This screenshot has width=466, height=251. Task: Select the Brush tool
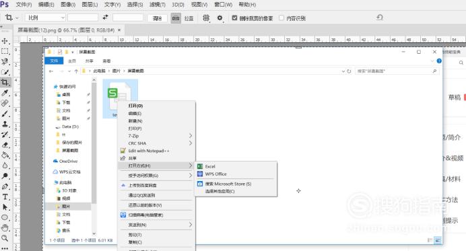tap(5, 114)
